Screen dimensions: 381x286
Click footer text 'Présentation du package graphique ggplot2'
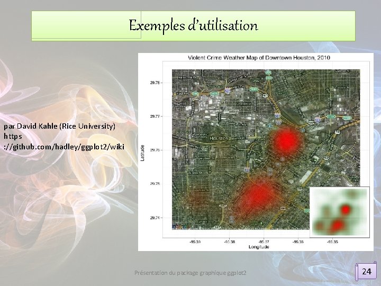(190, 273)
